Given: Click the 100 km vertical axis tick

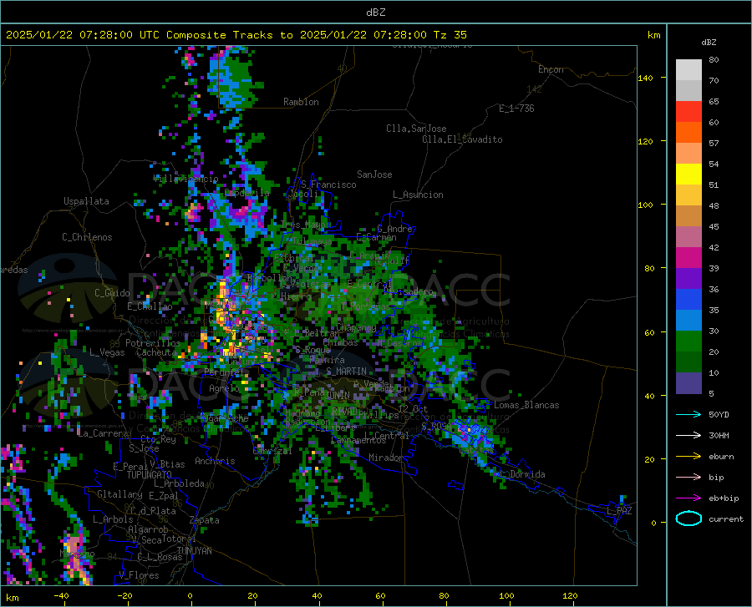Looking at the screenshot, I should [646, 205].
